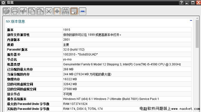Click the GenuineIntel machine type value
This screenshot has width=201, height=112.
click(x=122, y=64)
